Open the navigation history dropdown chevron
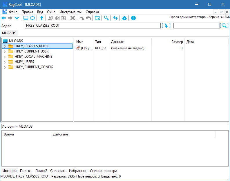The width and height of the screenshot is (230, 181). 17,18
